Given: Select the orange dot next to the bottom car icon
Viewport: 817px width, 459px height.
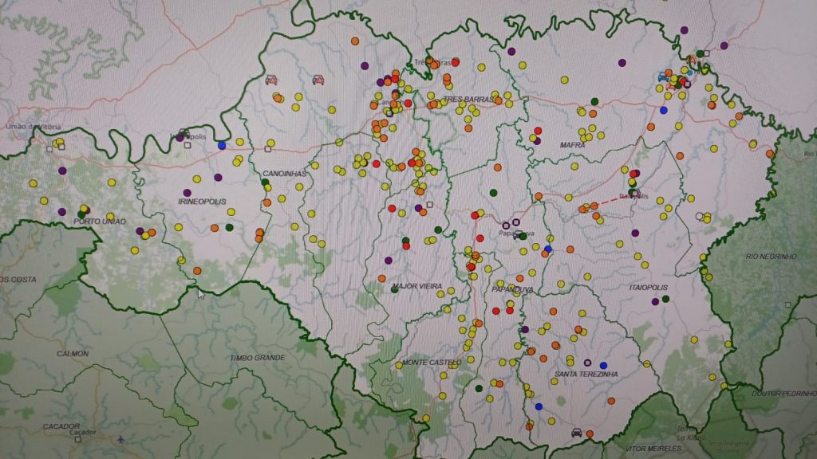Looking at the screenshot, I should click(590, 434).
